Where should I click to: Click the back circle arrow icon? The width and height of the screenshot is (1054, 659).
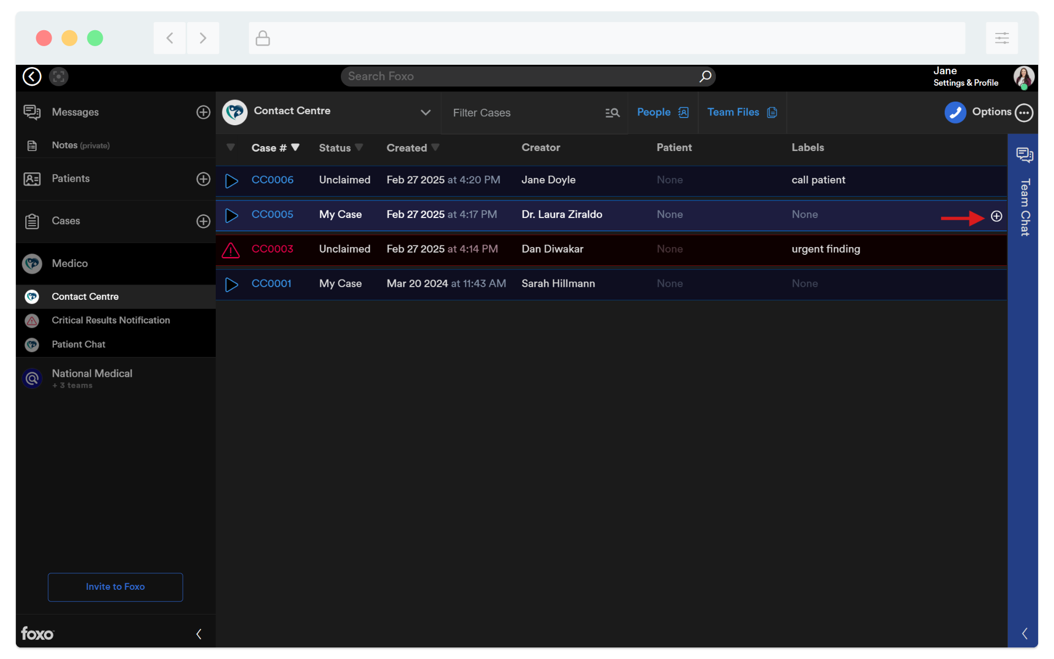click(32, 76)
